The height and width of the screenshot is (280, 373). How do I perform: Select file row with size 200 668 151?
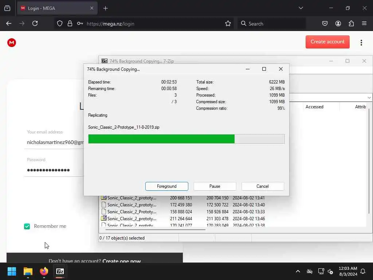coord(183,198)
